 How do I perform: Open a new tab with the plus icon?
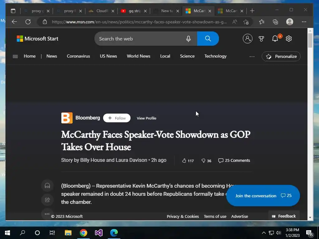tap(252, 11)
